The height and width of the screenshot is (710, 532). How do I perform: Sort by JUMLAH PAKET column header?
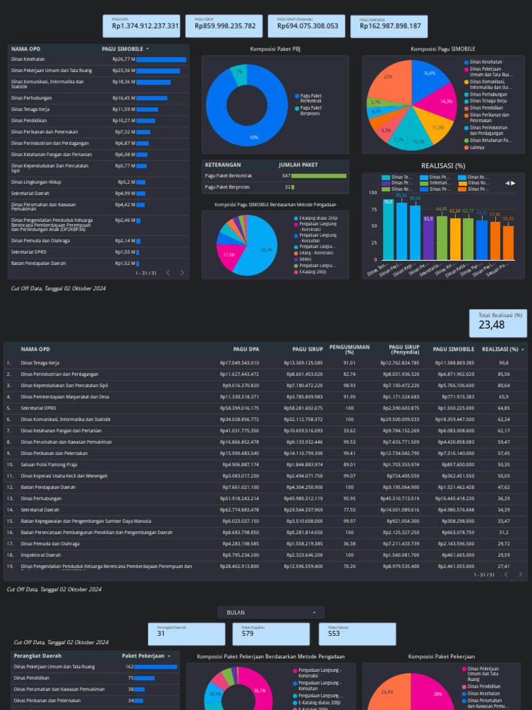298,165
